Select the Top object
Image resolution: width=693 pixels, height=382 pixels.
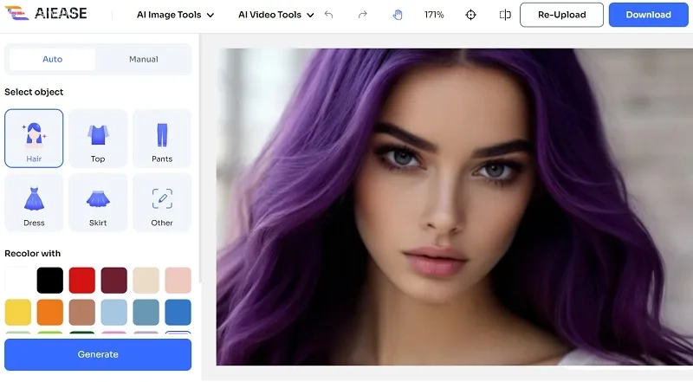click(98, 139)
